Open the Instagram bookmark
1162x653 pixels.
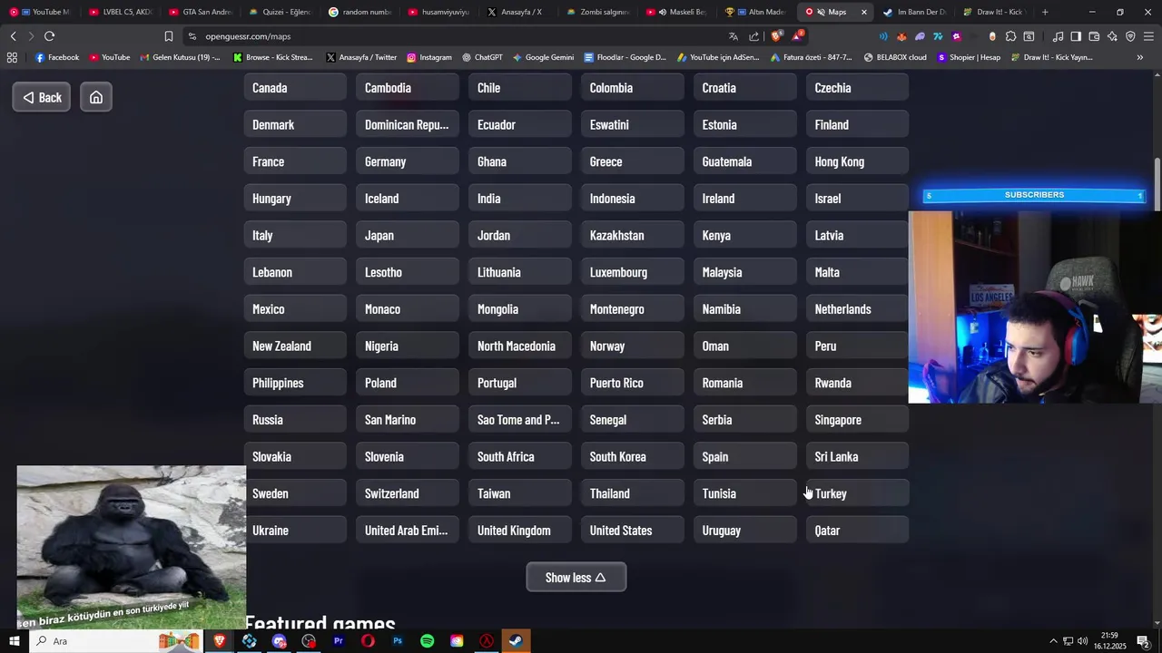tap(428, 57)
